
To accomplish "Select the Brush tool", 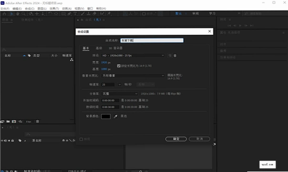I will [x=83, y=14].
